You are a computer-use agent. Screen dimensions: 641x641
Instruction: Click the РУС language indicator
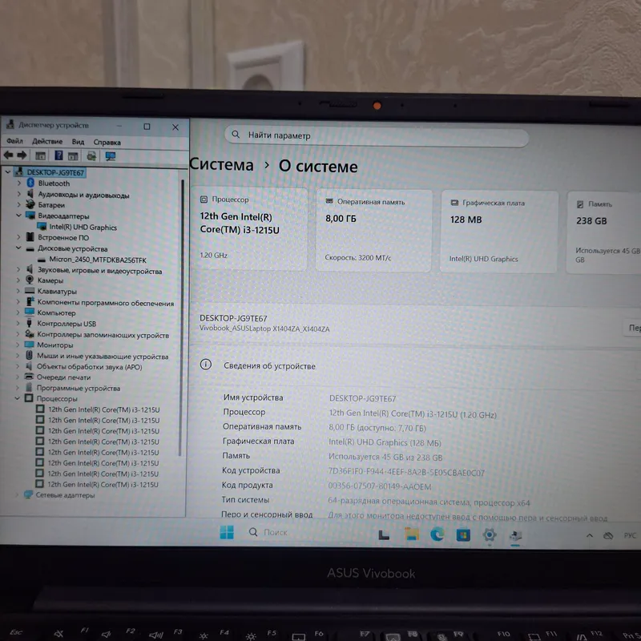(630, 535)
